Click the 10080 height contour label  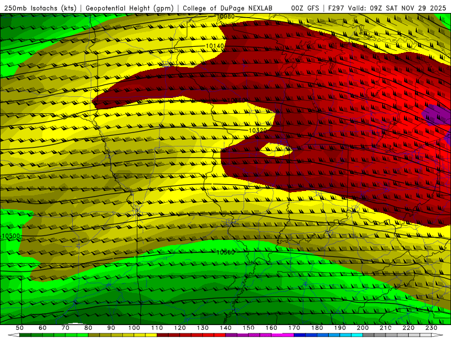click(x=225, y=17)
